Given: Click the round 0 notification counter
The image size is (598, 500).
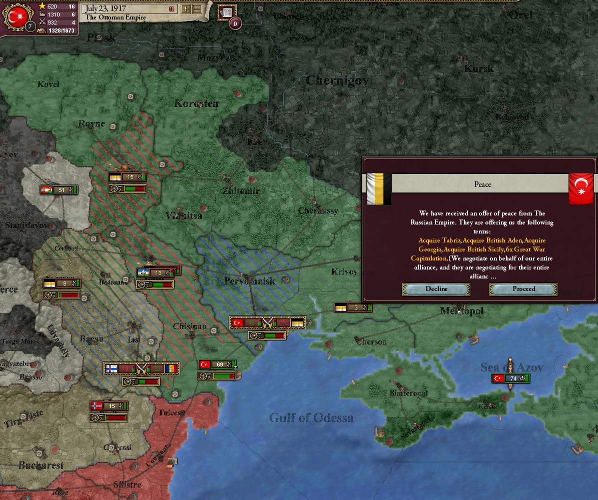Looking at the screenshot, I should pos(235,23).
